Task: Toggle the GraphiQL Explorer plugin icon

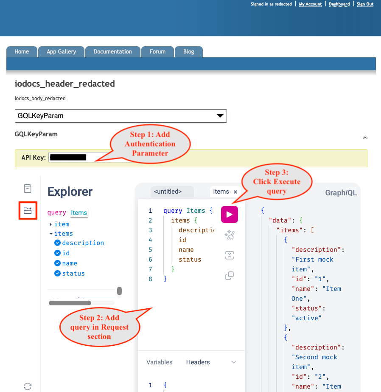Action: pyautogui.click(x=28, y=211)
